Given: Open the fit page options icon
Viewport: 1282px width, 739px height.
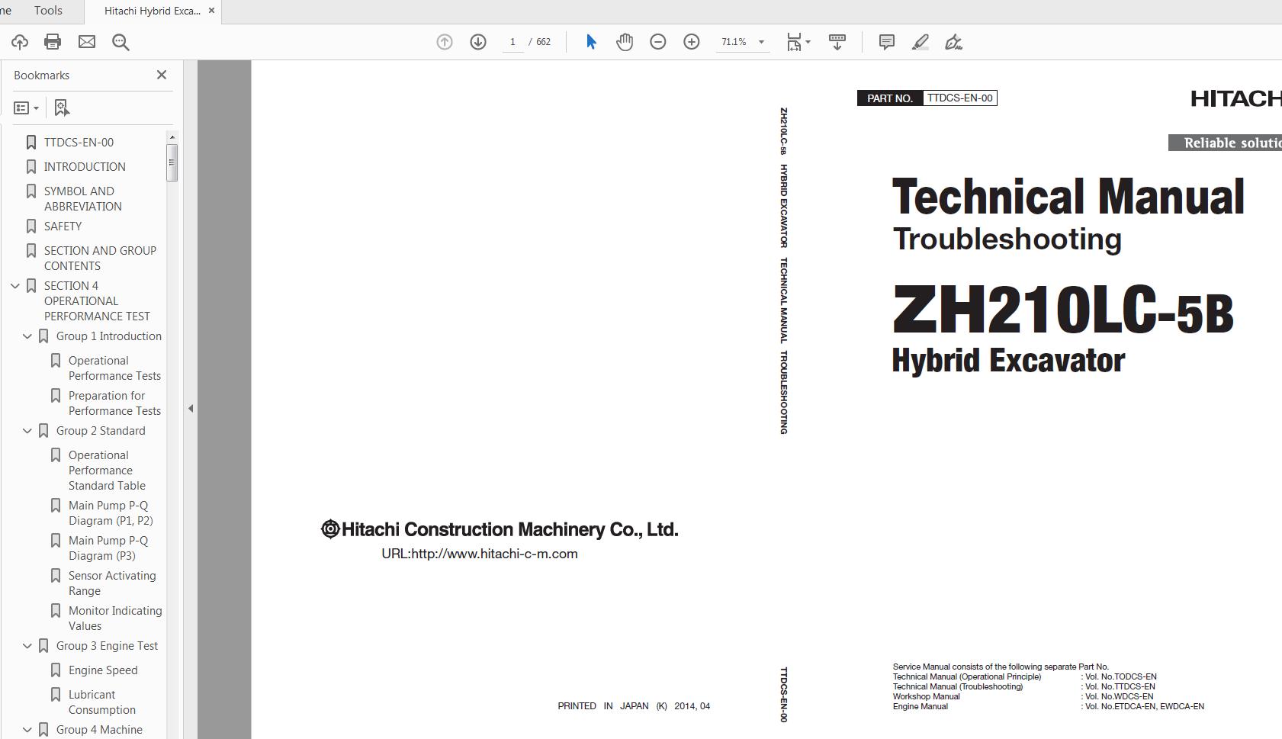Looking at the screenshot, I should point(798,42).
